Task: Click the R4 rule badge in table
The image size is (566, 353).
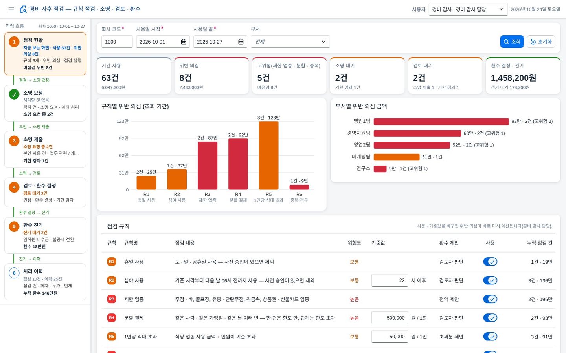Action: 112,318
